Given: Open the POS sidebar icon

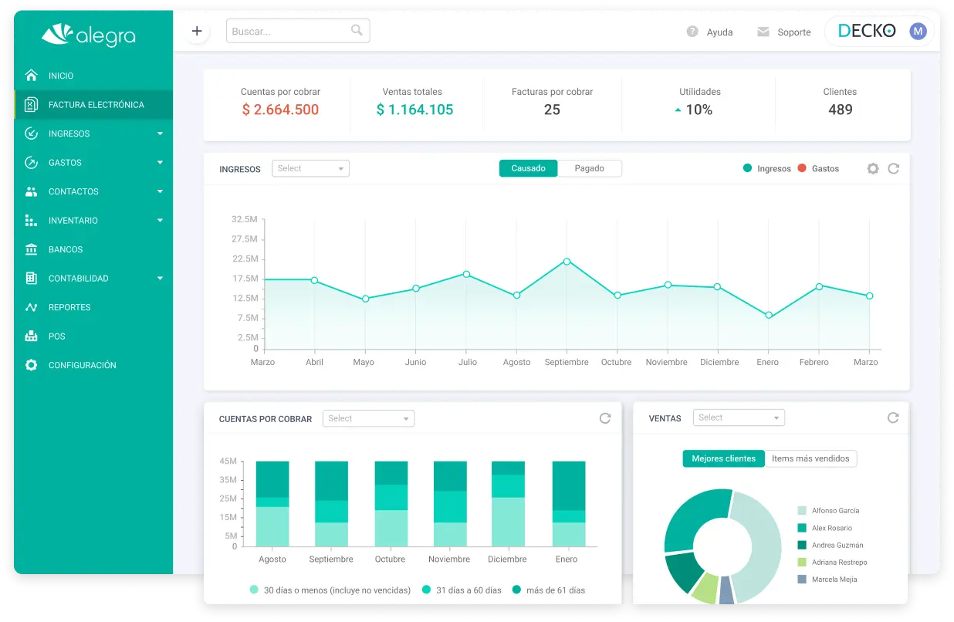Looking at the screenshot, I should coord(31,336).
